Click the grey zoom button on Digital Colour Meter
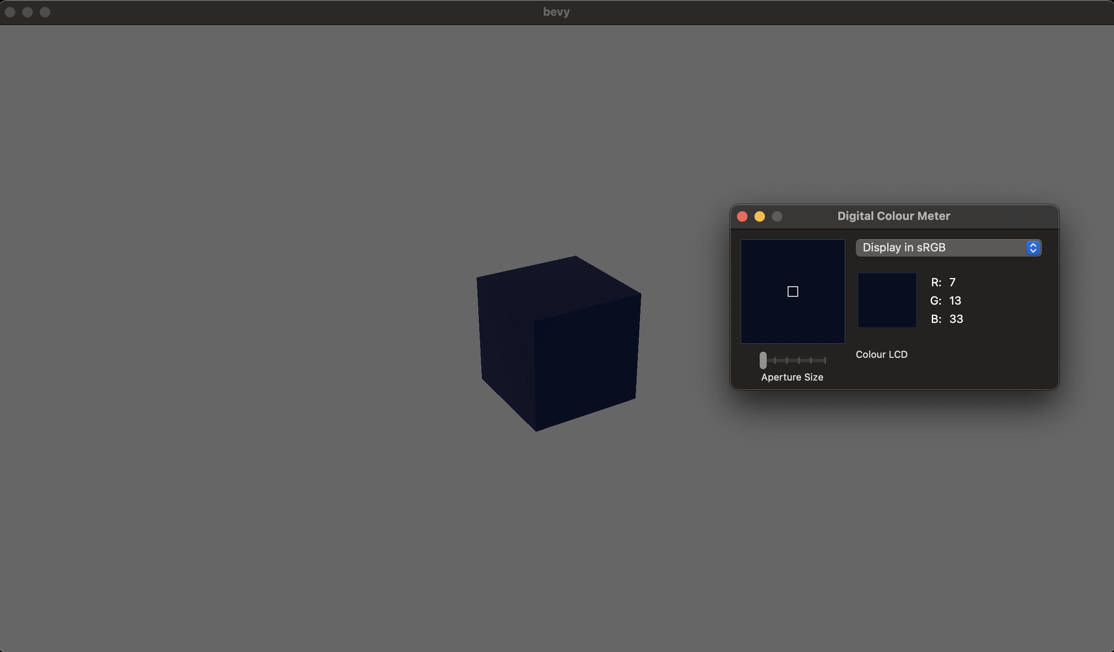The image size is (1114, 652). pos(777,216)
